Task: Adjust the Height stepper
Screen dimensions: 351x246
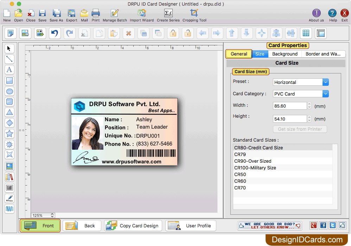Action: 309,119
